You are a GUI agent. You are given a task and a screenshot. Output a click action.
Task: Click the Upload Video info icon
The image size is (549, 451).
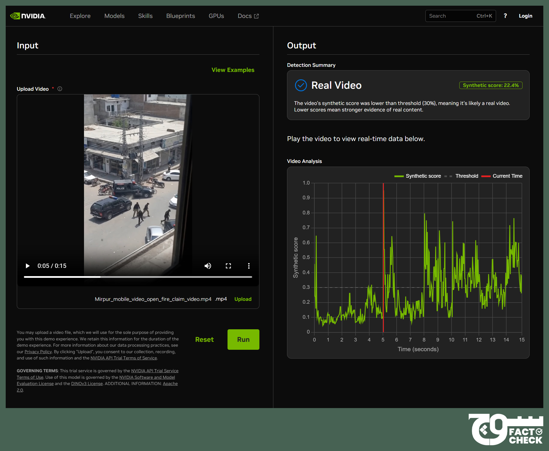(60, 89)
